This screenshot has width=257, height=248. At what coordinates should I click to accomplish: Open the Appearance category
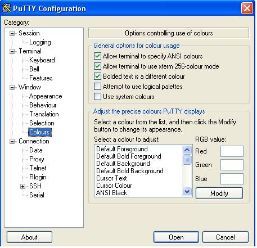[46, 96]
